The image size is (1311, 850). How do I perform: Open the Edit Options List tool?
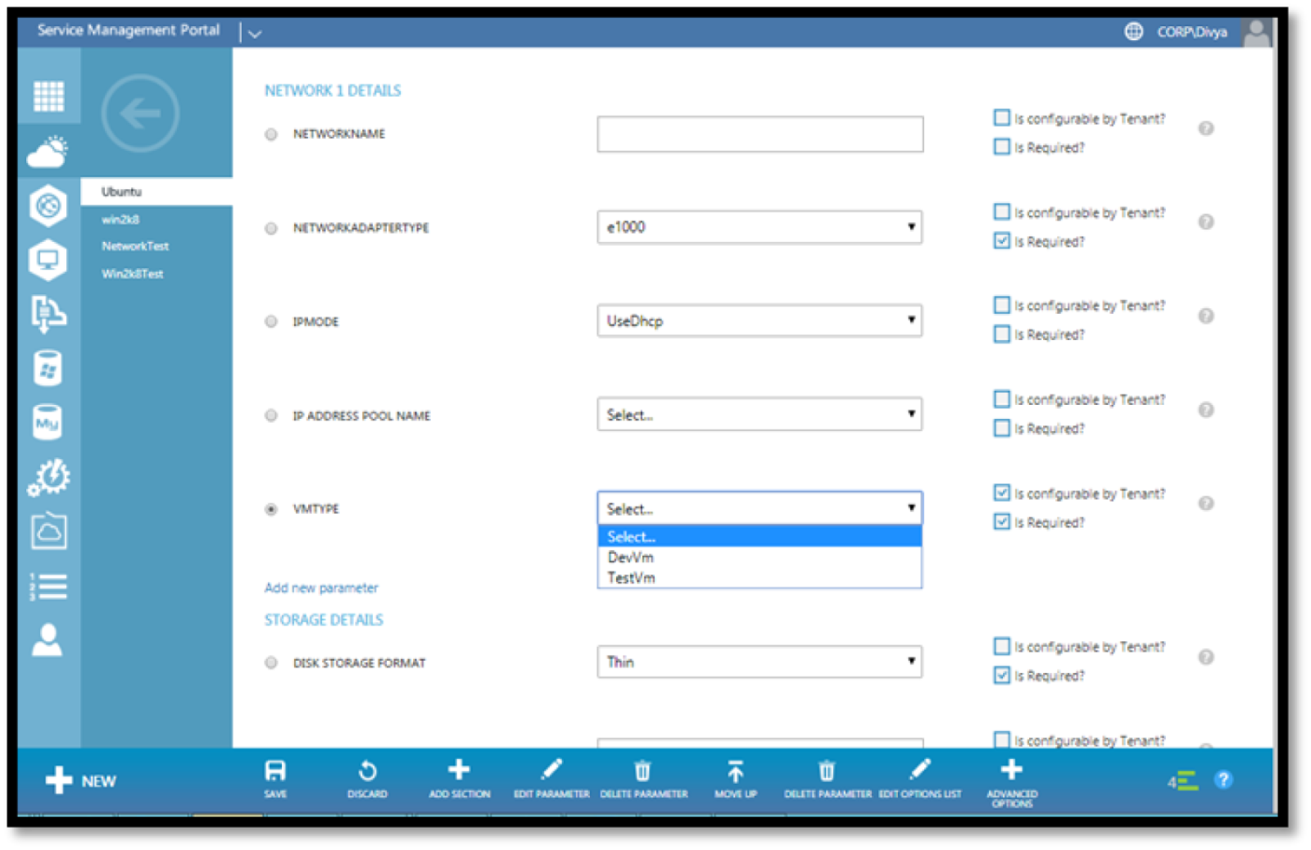[919, 770]
